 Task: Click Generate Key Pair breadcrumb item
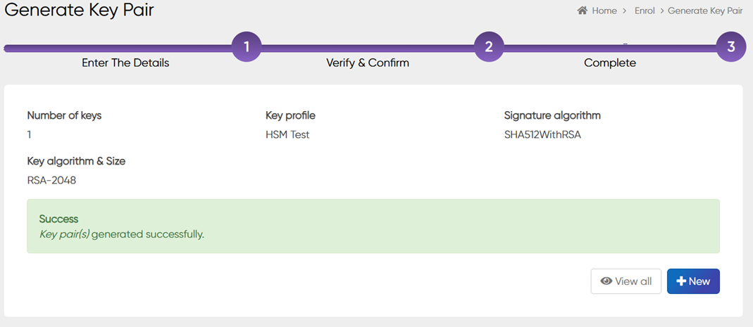coord(705,11)
